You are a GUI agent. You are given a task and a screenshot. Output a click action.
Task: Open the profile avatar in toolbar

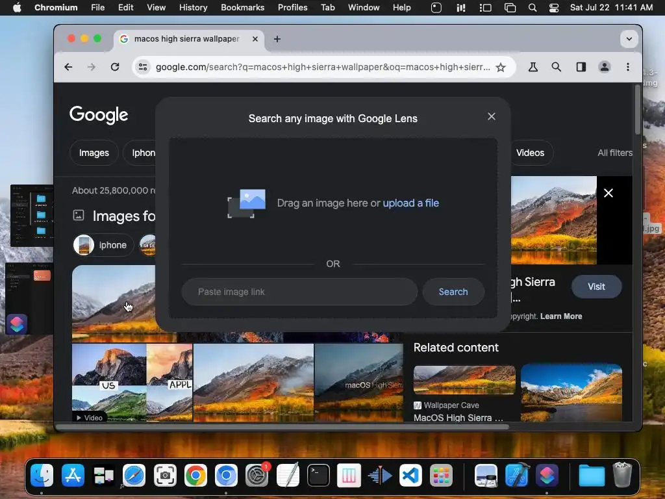coord(605,67)
